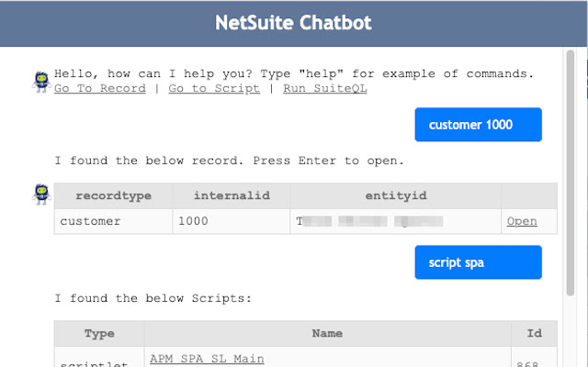
Task: Click the Open link in customer row
Action: click(522, 221)
